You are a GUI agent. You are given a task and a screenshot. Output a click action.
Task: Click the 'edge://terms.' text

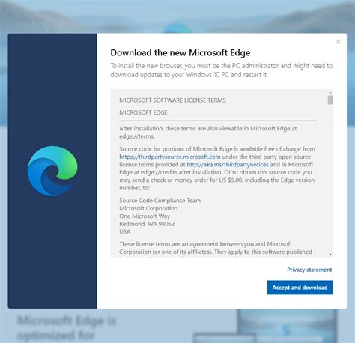[137, 136]
